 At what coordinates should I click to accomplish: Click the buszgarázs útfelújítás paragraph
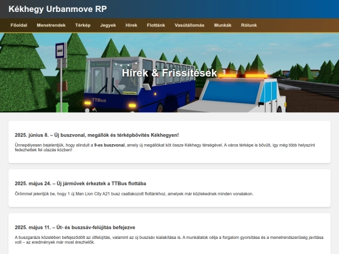click(x=169, y=240)
